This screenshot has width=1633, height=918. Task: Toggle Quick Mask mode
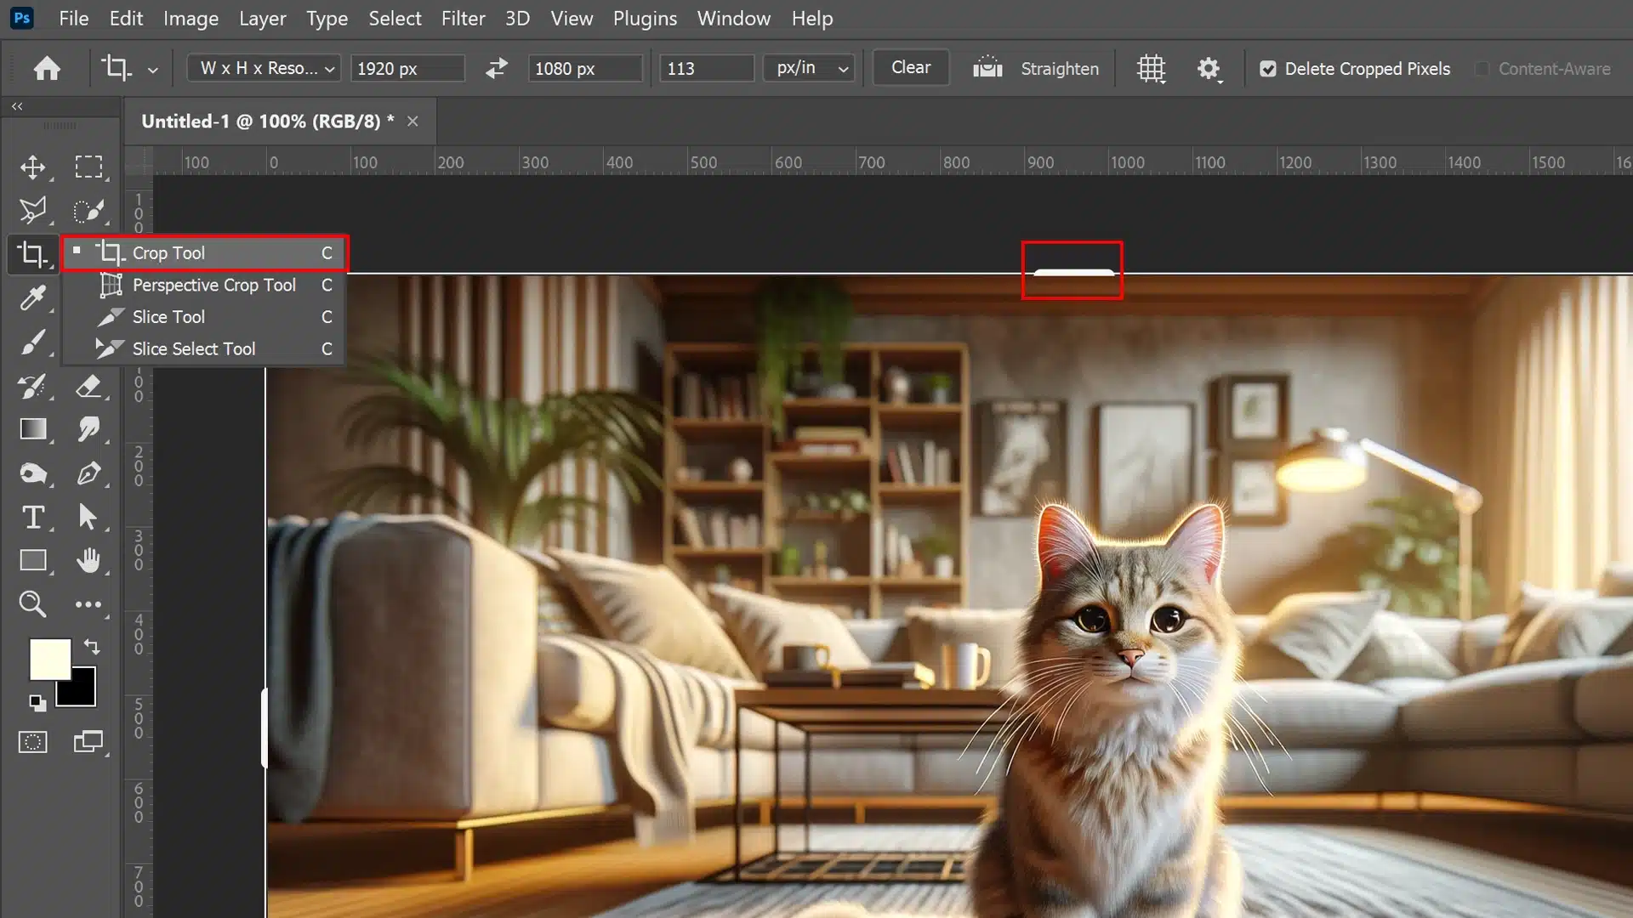(33, 742)
